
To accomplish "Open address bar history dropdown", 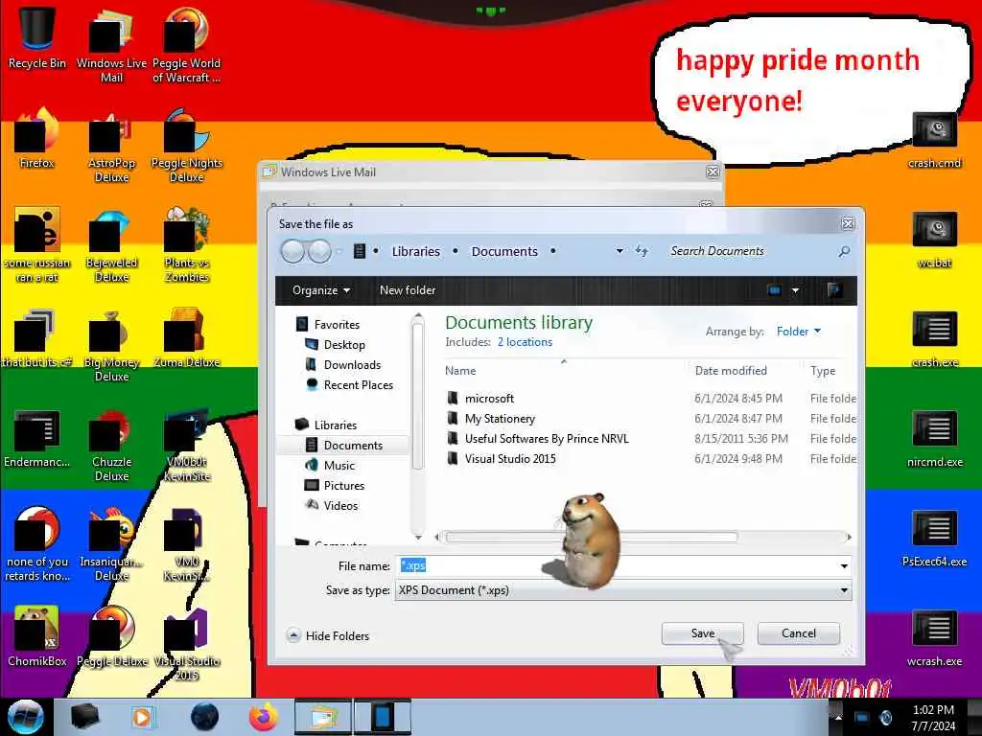I will (620, 251).
